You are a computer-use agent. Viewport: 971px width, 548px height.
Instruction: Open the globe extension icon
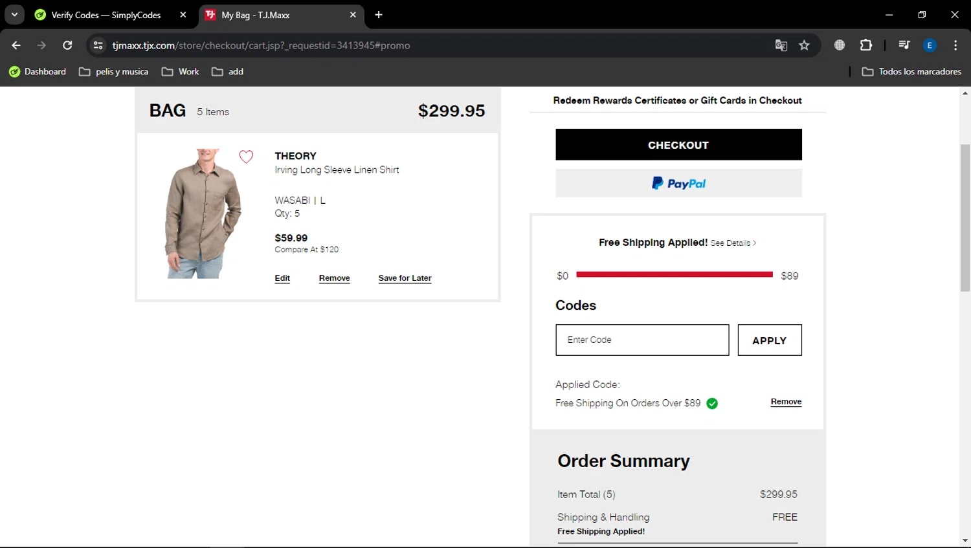click(x=840, y=45)
